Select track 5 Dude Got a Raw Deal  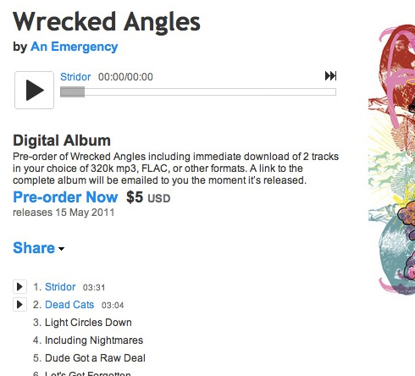[89, 358]
